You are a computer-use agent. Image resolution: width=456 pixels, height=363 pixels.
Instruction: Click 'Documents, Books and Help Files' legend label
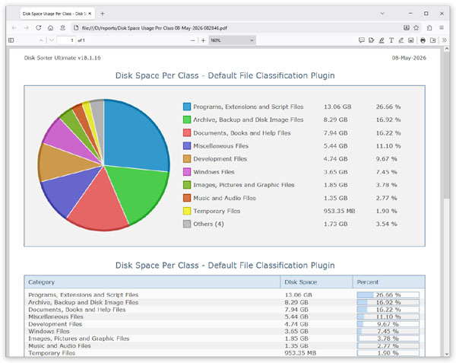[x=242, y=133]
